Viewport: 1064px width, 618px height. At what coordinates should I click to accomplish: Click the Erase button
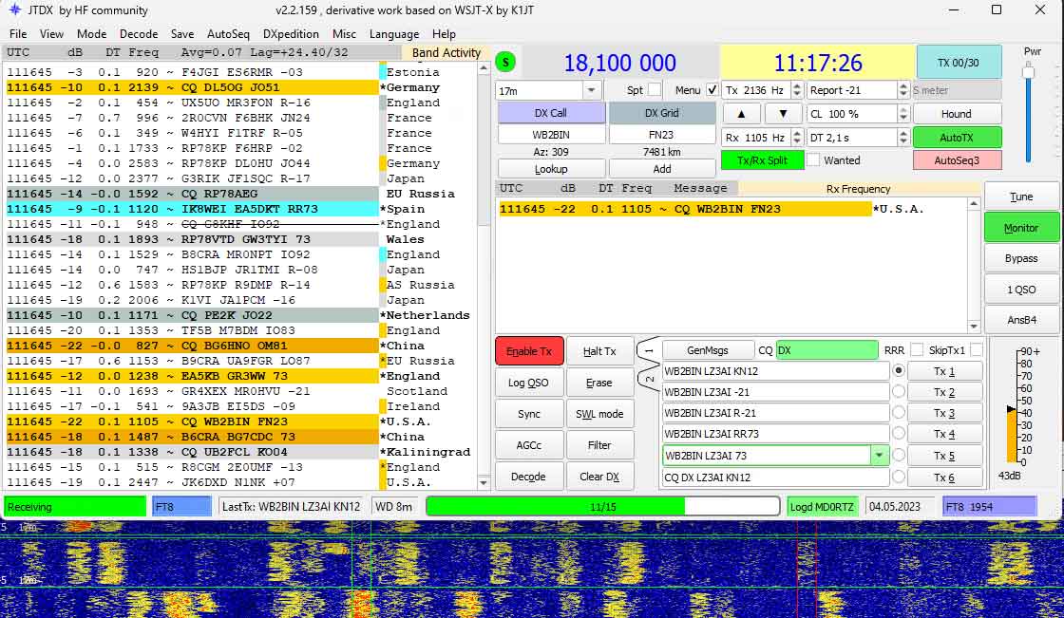click(x=599, y=383)
